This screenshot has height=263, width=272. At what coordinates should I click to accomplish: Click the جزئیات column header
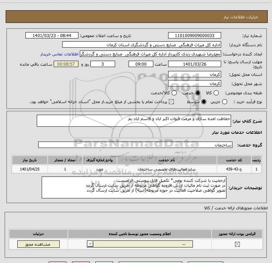click(x=39, y=234)
